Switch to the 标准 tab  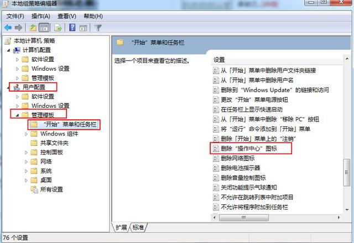tap(138, 228)
